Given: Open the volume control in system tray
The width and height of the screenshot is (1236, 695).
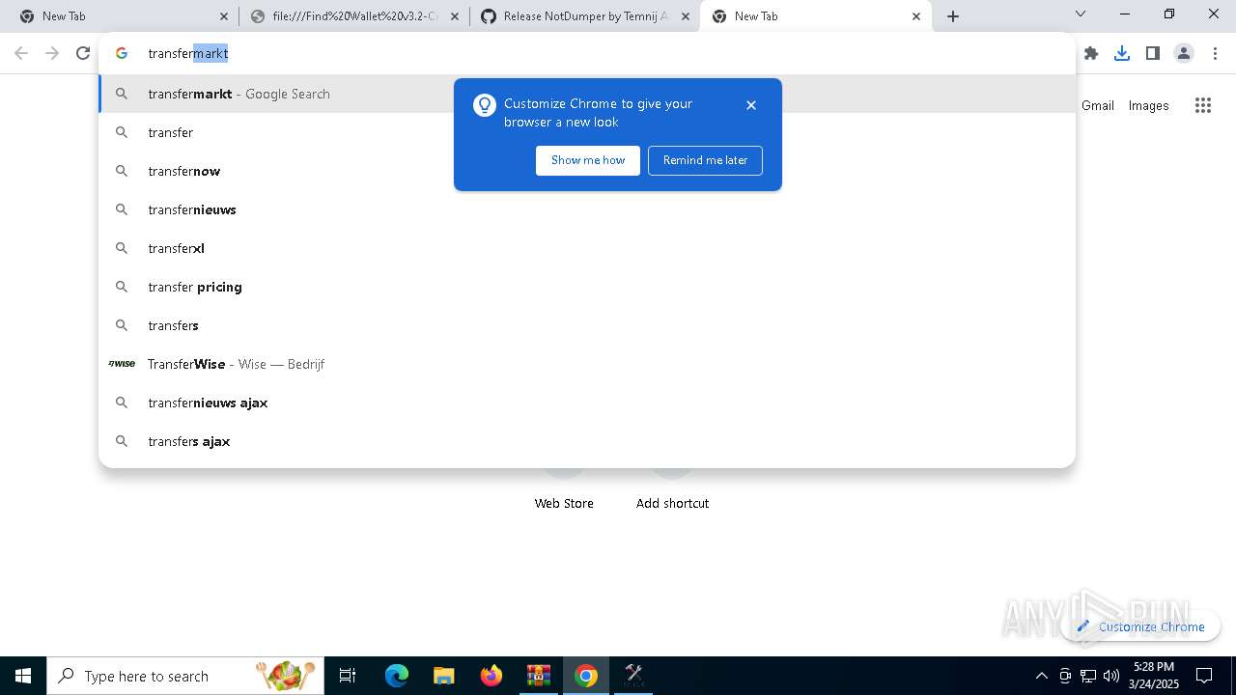Looking at the screenshot, I should [1111, 676].
